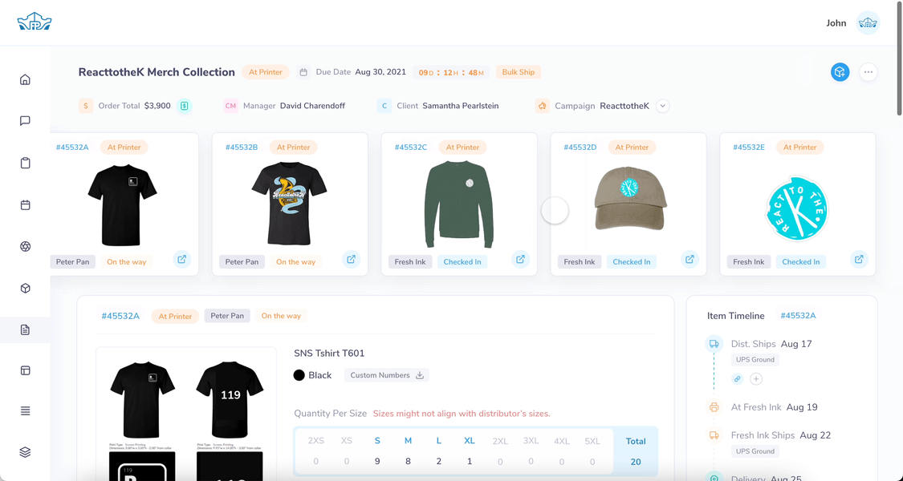Click the L size quantity column
Image resolution: width=903 pixels, height=481 pixels.
[x=439, y=451]
